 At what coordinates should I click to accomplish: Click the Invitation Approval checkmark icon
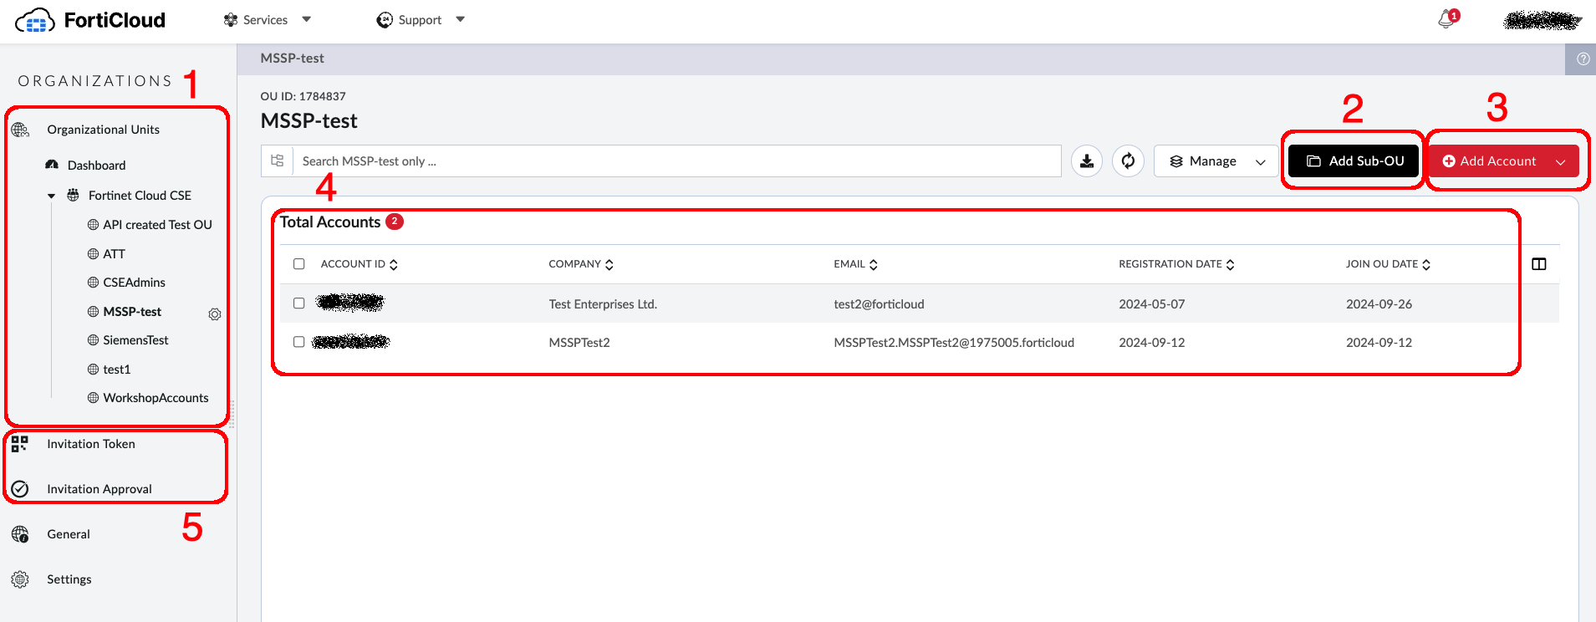click(20, 489)
